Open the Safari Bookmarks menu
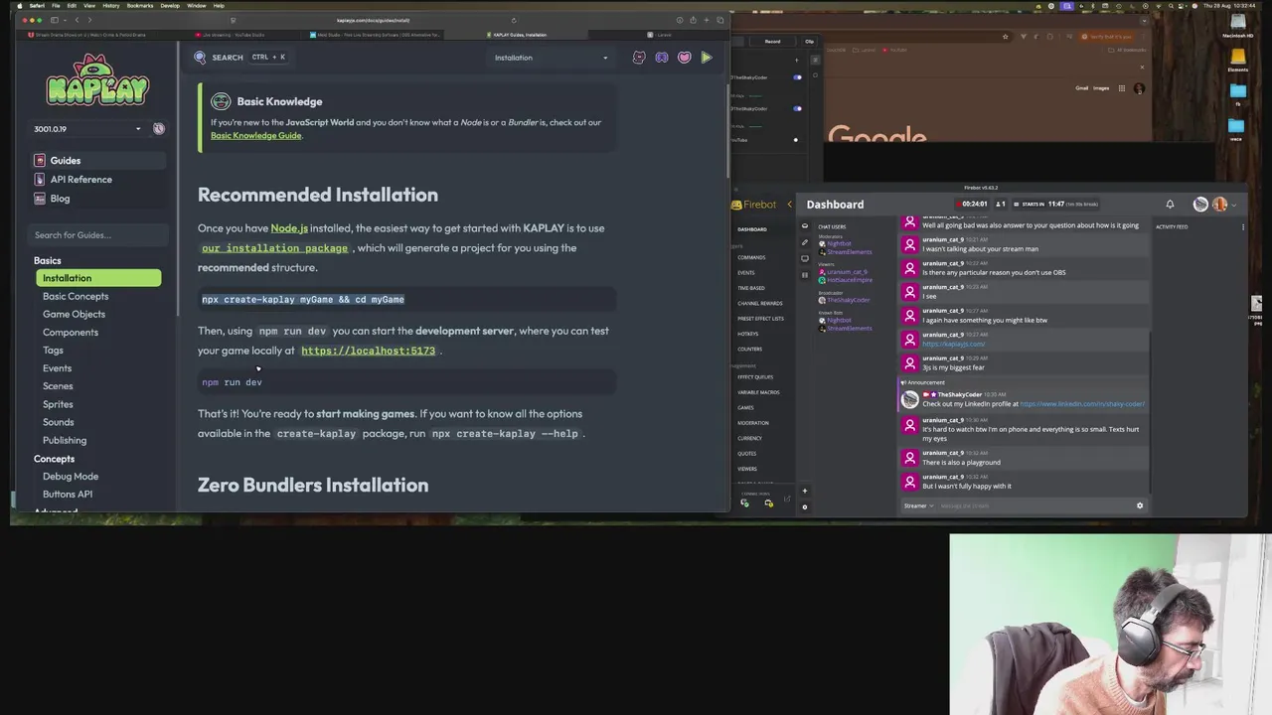 click(140, 6)
